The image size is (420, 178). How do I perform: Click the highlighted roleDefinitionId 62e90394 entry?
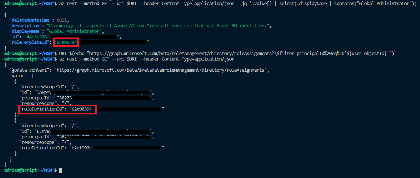coord(57,109)
